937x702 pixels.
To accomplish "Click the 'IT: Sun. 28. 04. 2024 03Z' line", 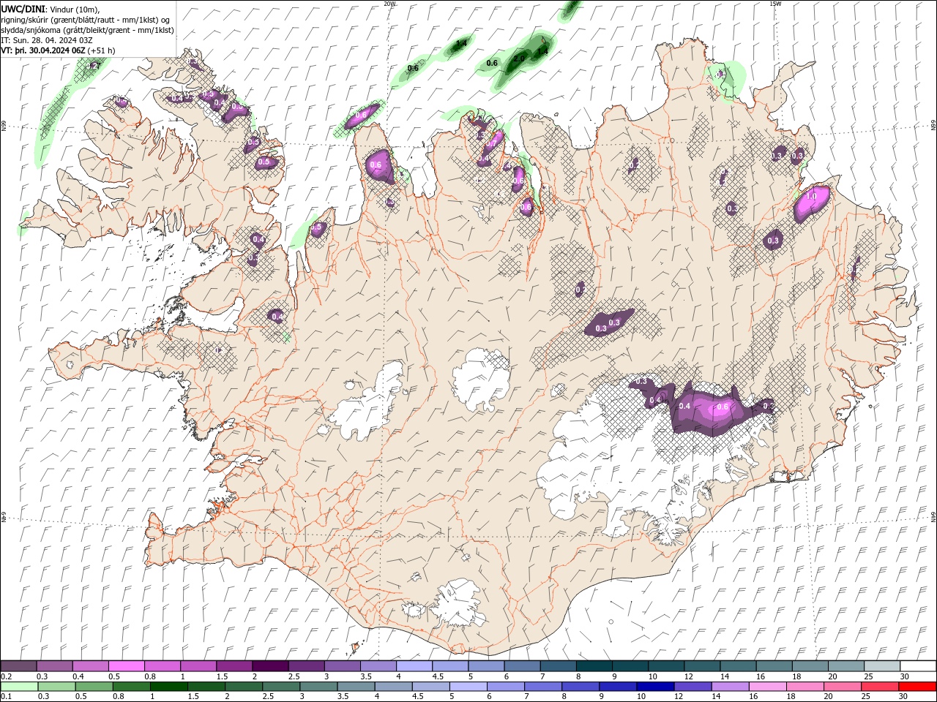I will 46,40.
